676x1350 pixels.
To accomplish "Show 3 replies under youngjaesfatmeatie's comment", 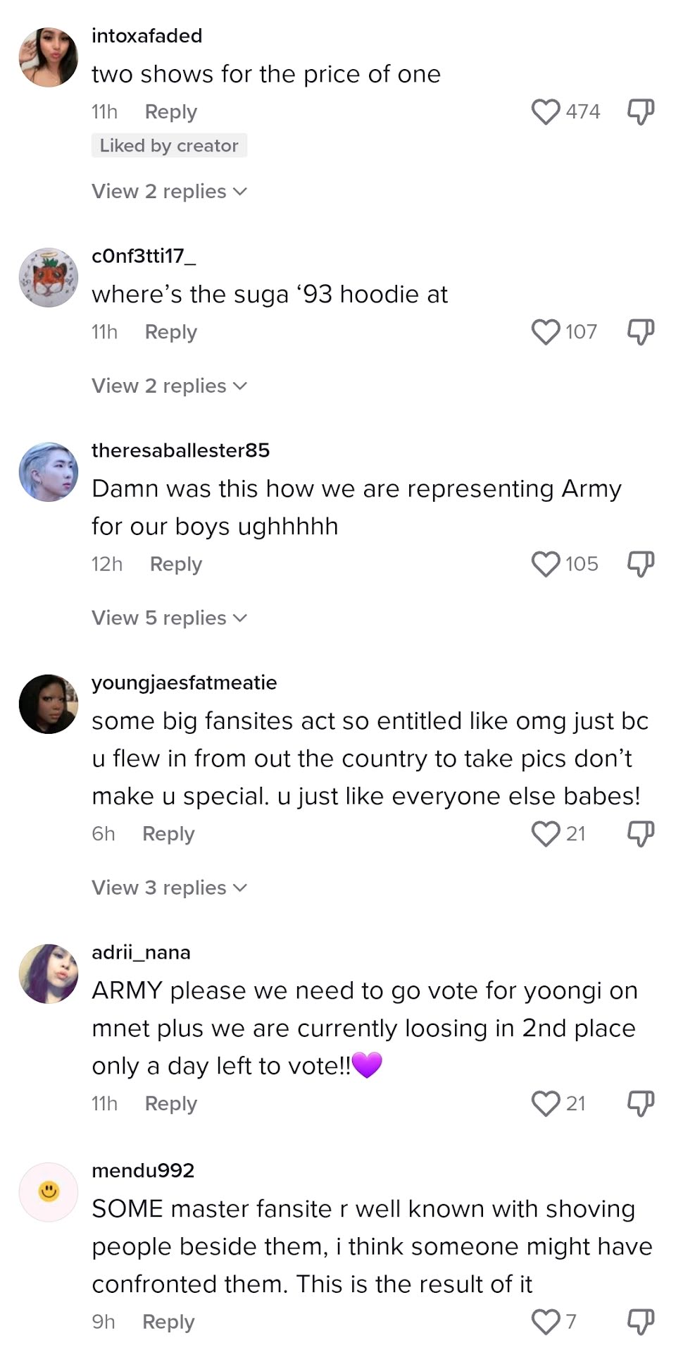I will (x=170, y=888).
